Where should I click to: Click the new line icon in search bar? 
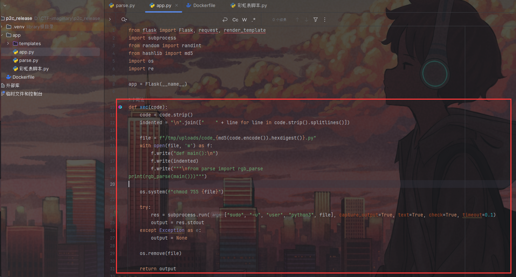(x=225, y=20)
